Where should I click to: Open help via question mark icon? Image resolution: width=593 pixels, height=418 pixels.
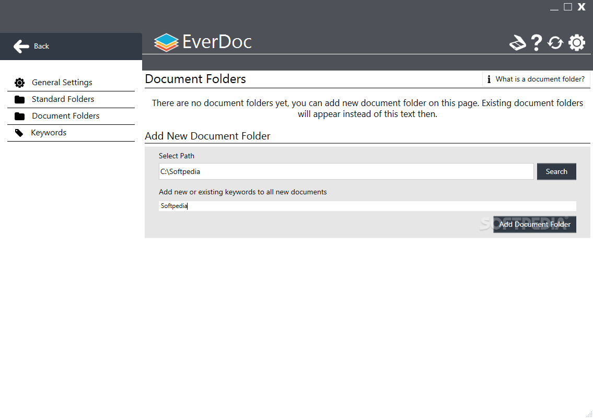point(536,43)
